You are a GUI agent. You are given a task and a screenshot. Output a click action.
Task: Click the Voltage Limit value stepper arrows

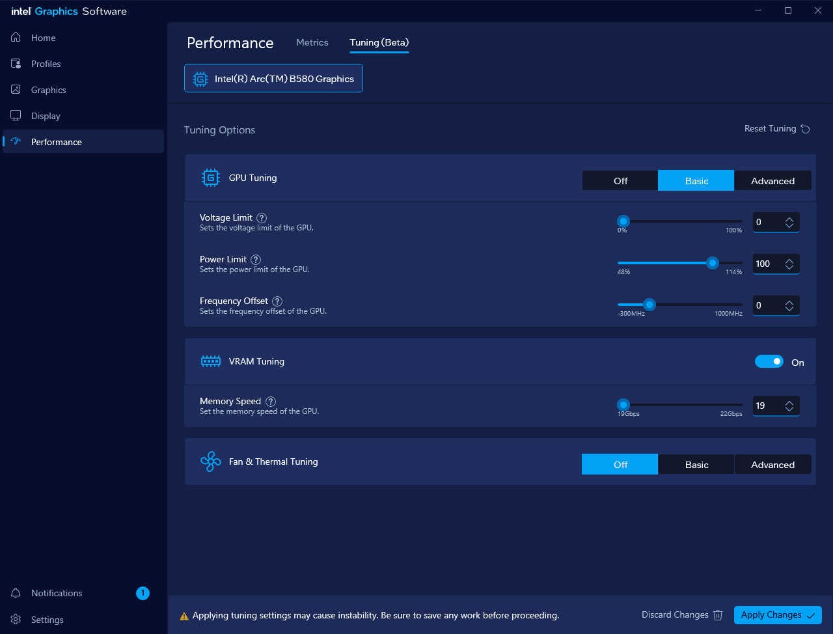click(x=789, y=223)
